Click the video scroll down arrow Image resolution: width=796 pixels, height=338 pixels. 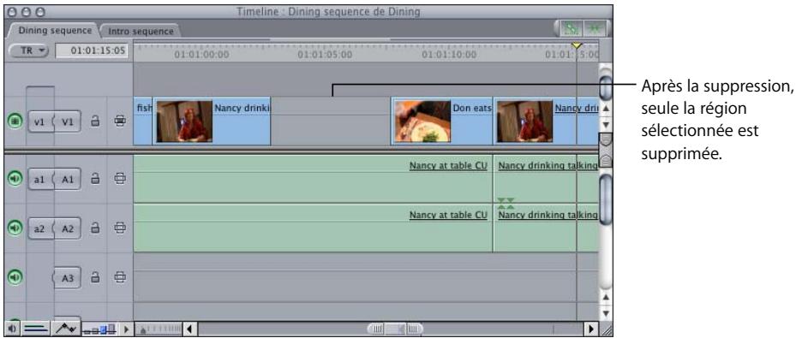click(x=606, y=124)
